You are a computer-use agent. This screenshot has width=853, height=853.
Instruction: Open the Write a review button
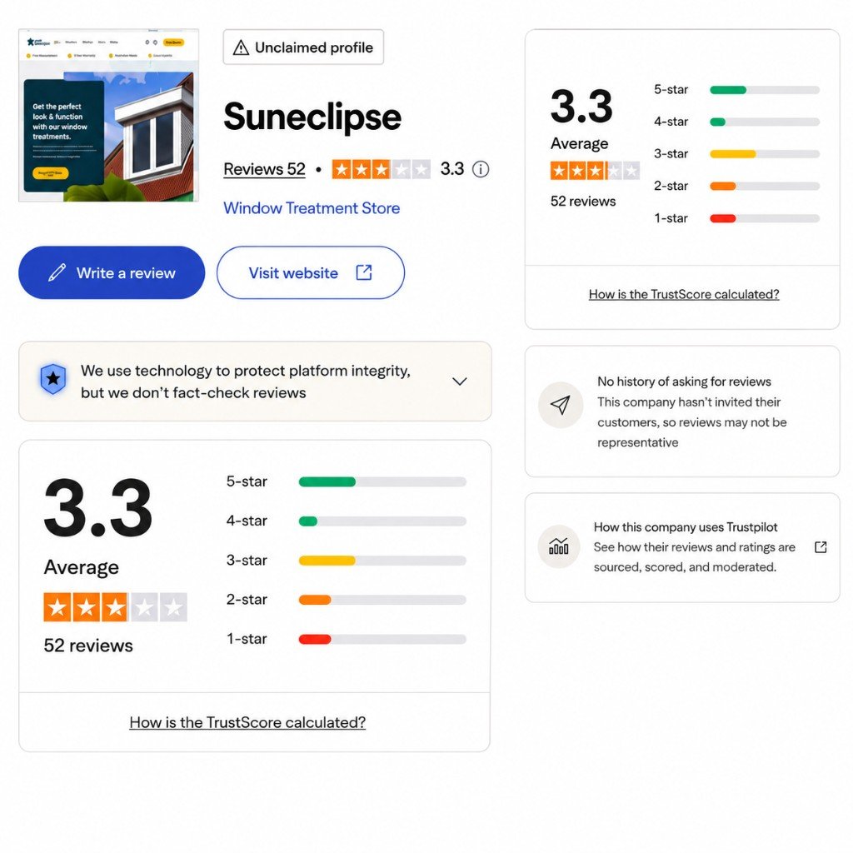[112, 272]
